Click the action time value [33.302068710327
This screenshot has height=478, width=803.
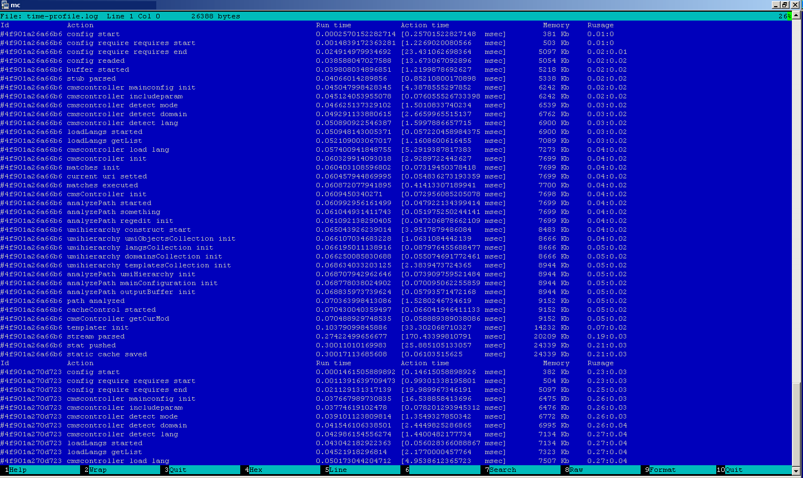pyautogui.click(x=436, y=327)
